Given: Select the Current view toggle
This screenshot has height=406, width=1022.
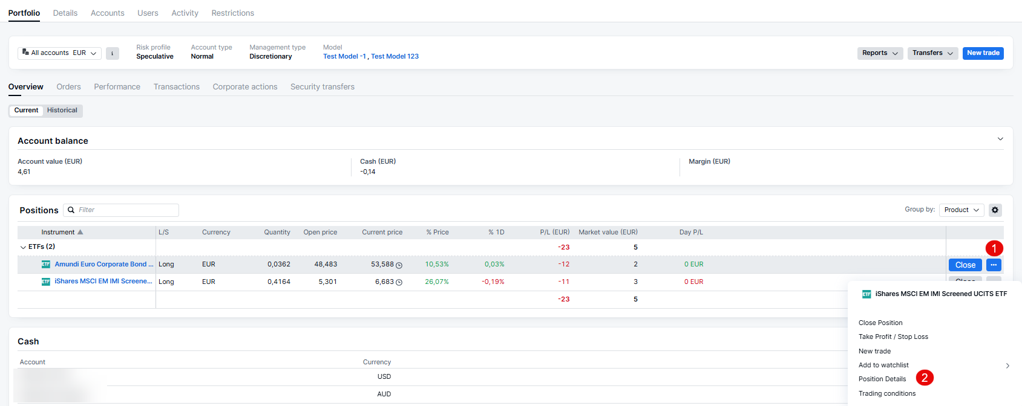Looking at the screenshot, I should (x=26, y=111).
